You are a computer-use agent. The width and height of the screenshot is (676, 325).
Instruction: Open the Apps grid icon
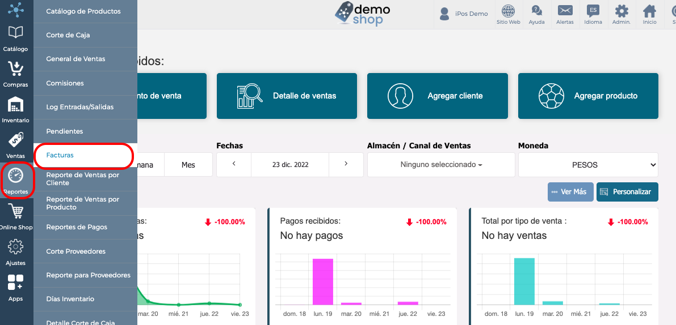(16, 282)
